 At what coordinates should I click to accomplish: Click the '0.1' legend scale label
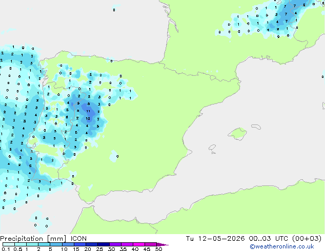[6, 249]
